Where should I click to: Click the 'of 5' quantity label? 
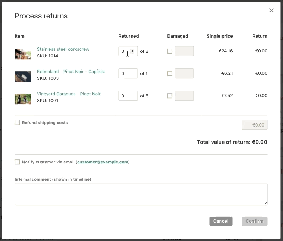point(144,96)
